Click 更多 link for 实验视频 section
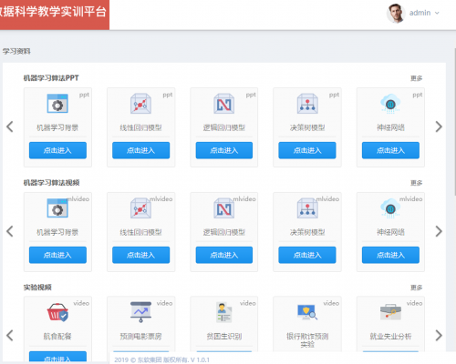 click(416, 288)
